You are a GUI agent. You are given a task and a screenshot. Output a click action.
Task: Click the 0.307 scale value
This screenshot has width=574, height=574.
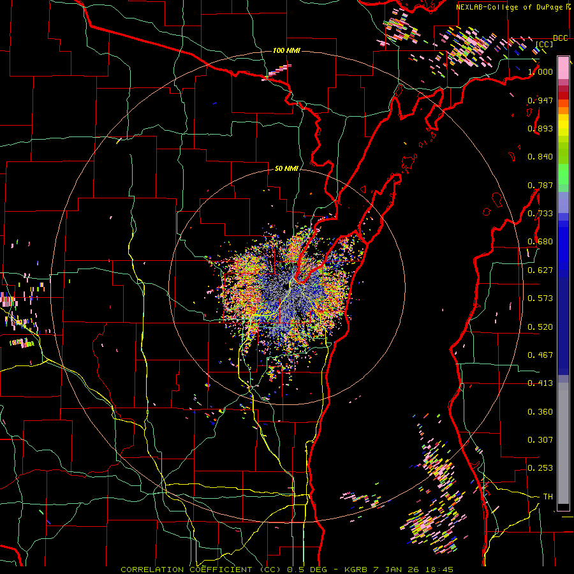(540, 440)
